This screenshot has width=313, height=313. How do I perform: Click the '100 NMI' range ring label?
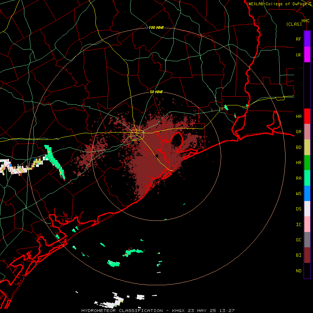(x=156, y=27)
